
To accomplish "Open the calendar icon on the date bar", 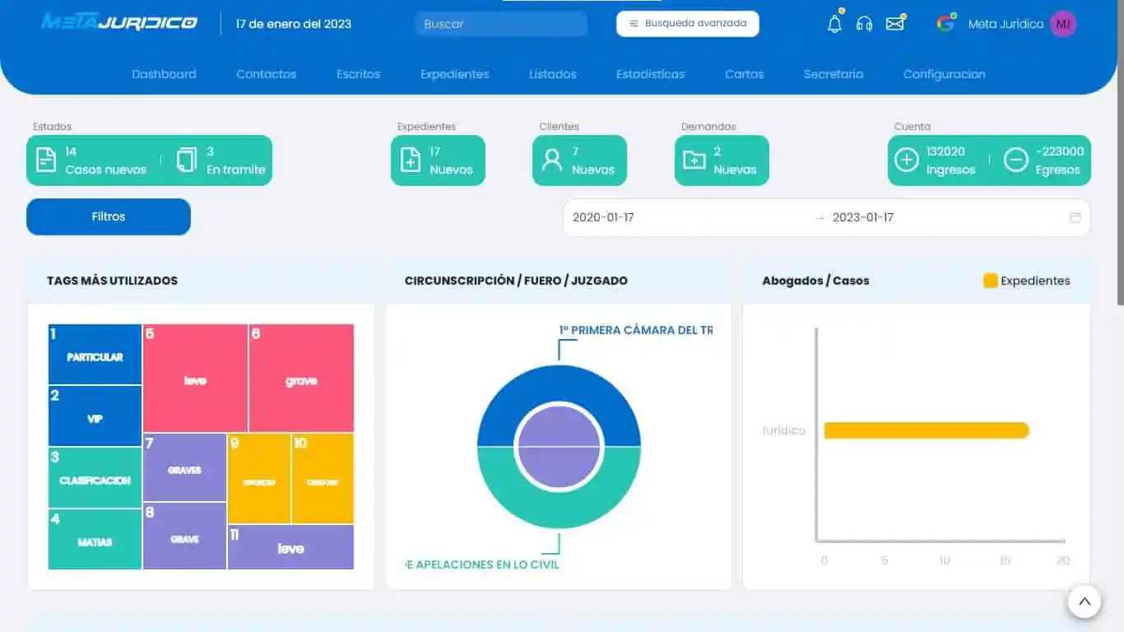I will 1075,217.
